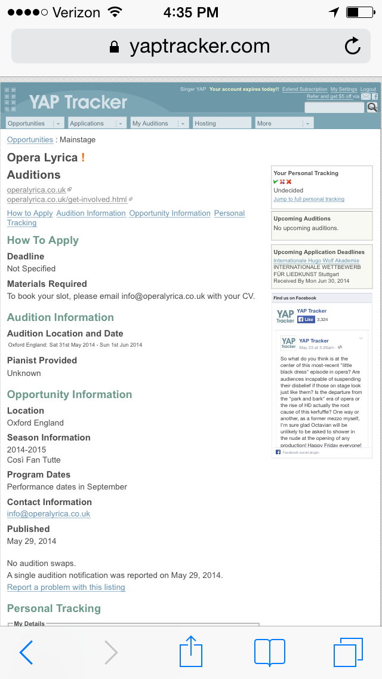
Task: Click Report a problem with this listing
Action: pos(66,587)
